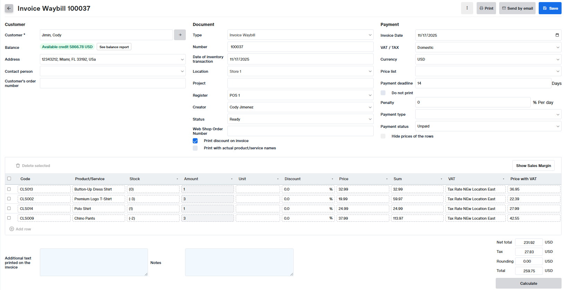Sort by Stock column arrow
Screen dimensions: 564x290
[177, 179]
